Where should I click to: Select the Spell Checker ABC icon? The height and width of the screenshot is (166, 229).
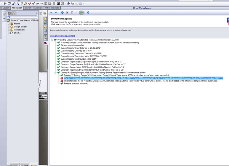[9, 4]
